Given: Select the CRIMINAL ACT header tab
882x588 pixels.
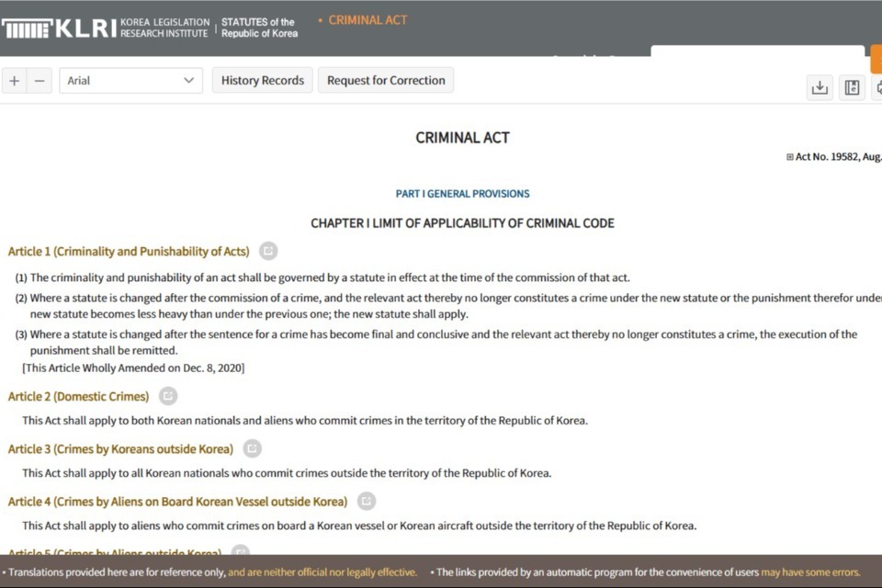Looking at the screenshot, I should 367,20.
